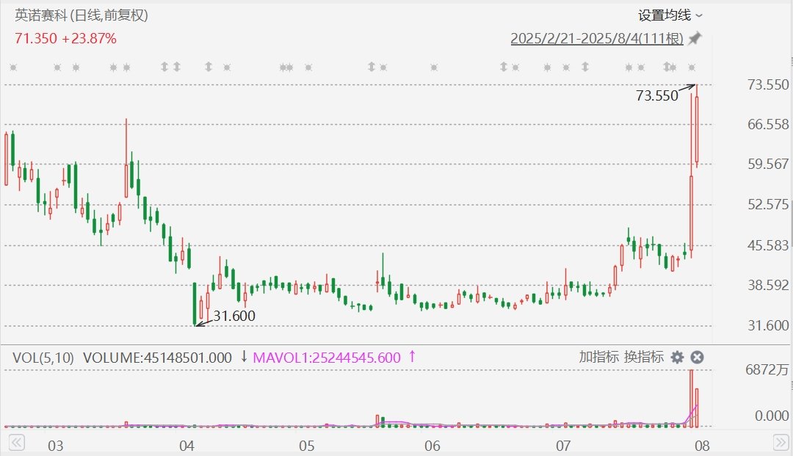Click the 52.575 price axis label
Viewport: 793px width, 456px height.
coord(768,204)
